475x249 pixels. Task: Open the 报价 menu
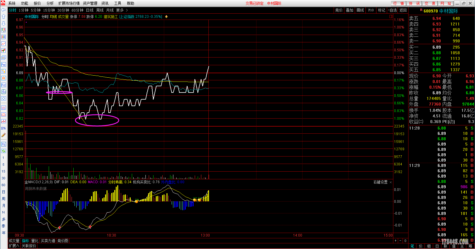click(37, 3)
